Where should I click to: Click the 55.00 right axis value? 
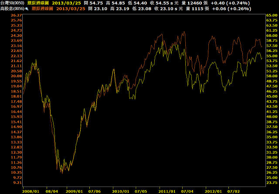point(272,56)
